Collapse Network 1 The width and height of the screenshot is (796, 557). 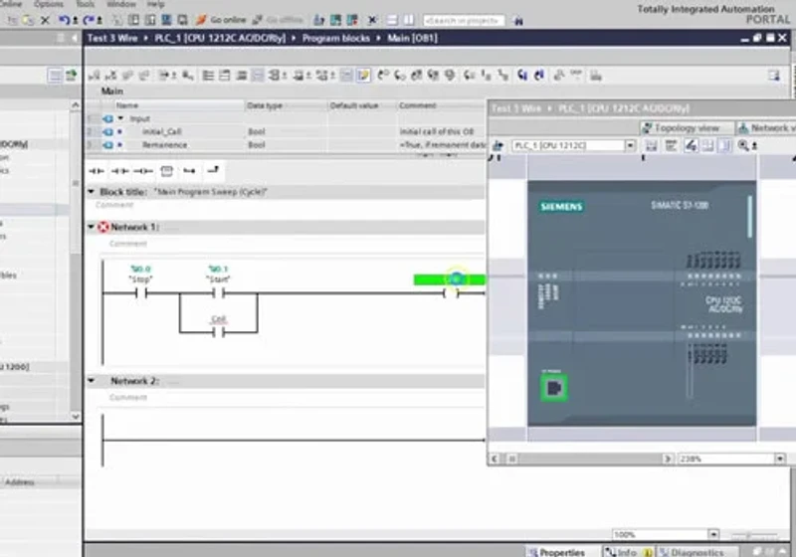point(92,227)
